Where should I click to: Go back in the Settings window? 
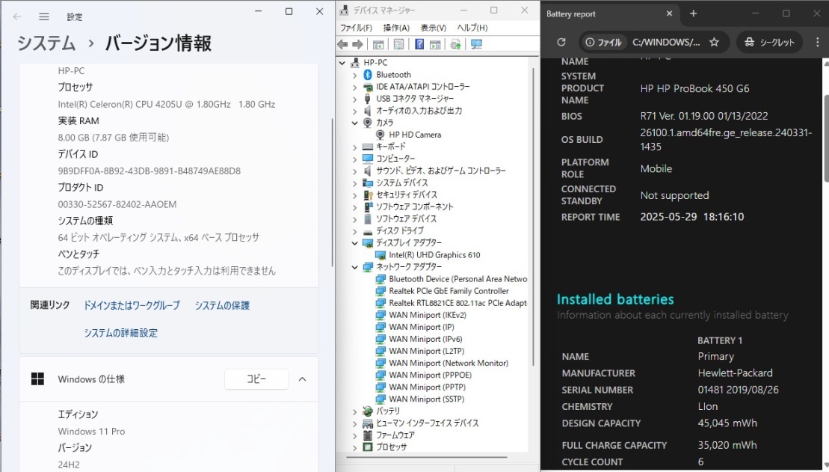(17, 17)
